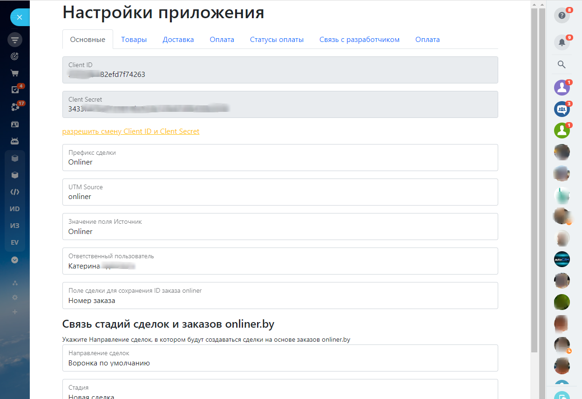Viewport: 582px width, 399px height.
Task: Open tasks icon with badge 4
Action: coord(15,90)
